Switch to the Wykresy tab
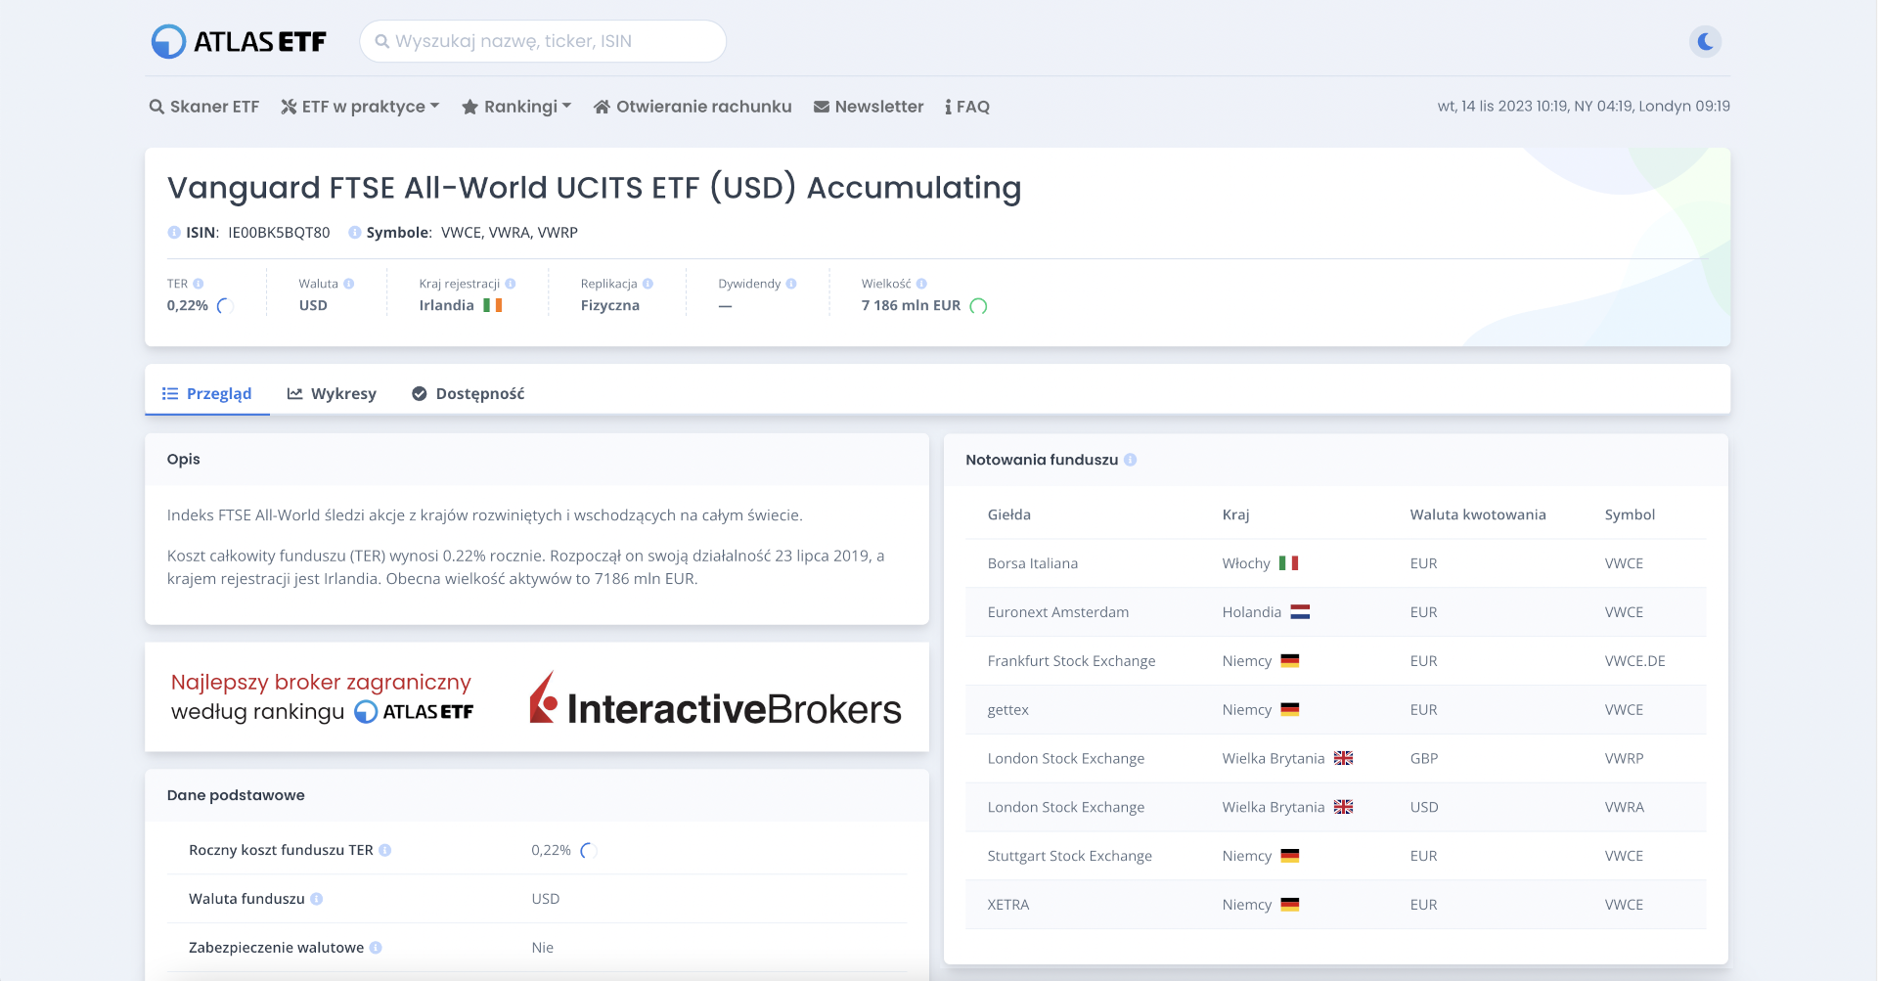The width and height of the screenshot is (1878, 981). tap(332, 393)
